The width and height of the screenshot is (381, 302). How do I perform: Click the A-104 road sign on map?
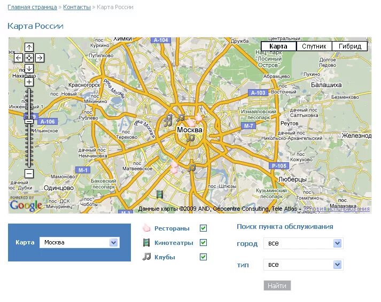pyautogui.click(x=161, y=40)
